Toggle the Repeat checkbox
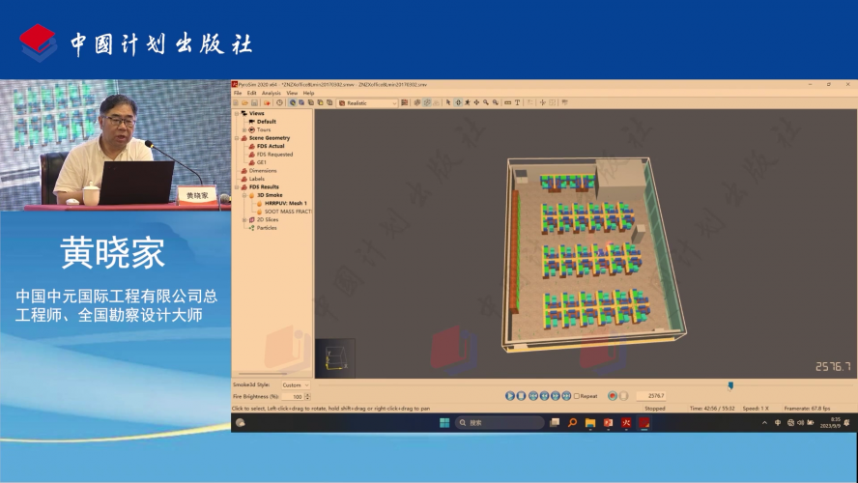Image resolution: width=858 pixels, height=483 pixels. [x=577, y=396]
